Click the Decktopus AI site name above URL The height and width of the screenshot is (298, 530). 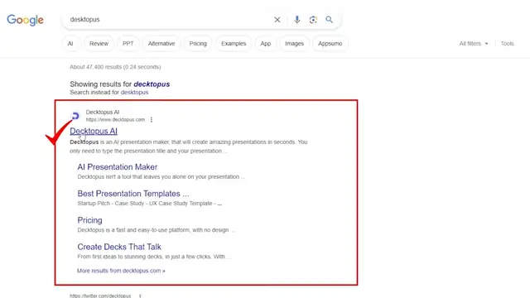(103, 112)
